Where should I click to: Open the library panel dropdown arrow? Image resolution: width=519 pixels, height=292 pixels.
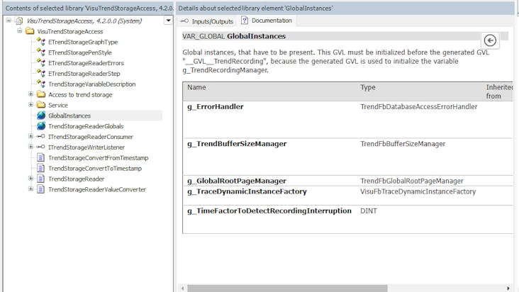click(168, 21)
